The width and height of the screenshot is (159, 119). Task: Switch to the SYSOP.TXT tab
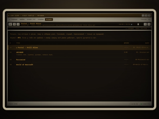tap(31, 19)
